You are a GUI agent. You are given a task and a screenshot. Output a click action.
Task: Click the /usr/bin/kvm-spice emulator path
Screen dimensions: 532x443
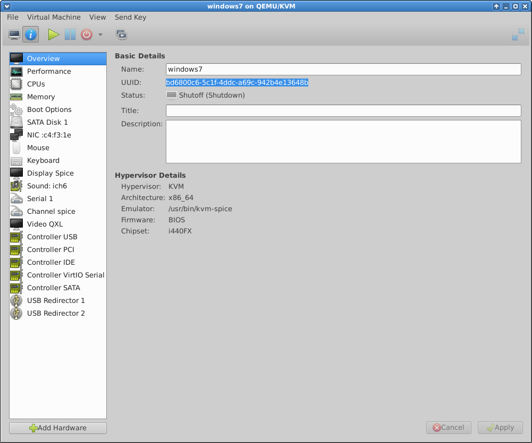(200, 209)
